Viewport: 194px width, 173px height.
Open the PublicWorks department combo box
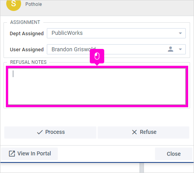pyautogui.click(x=116, y=33)
